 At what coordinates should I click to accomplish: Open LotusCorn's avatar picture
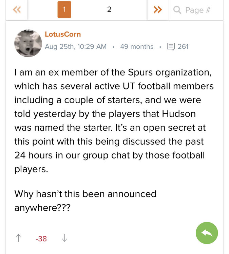[x=28, y=43]
